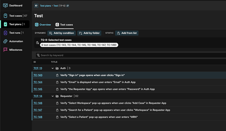This screenshot has width=226, height=131.
Task: Click the Automation robot icon in sidebar
Action: [x=6, y=41]
